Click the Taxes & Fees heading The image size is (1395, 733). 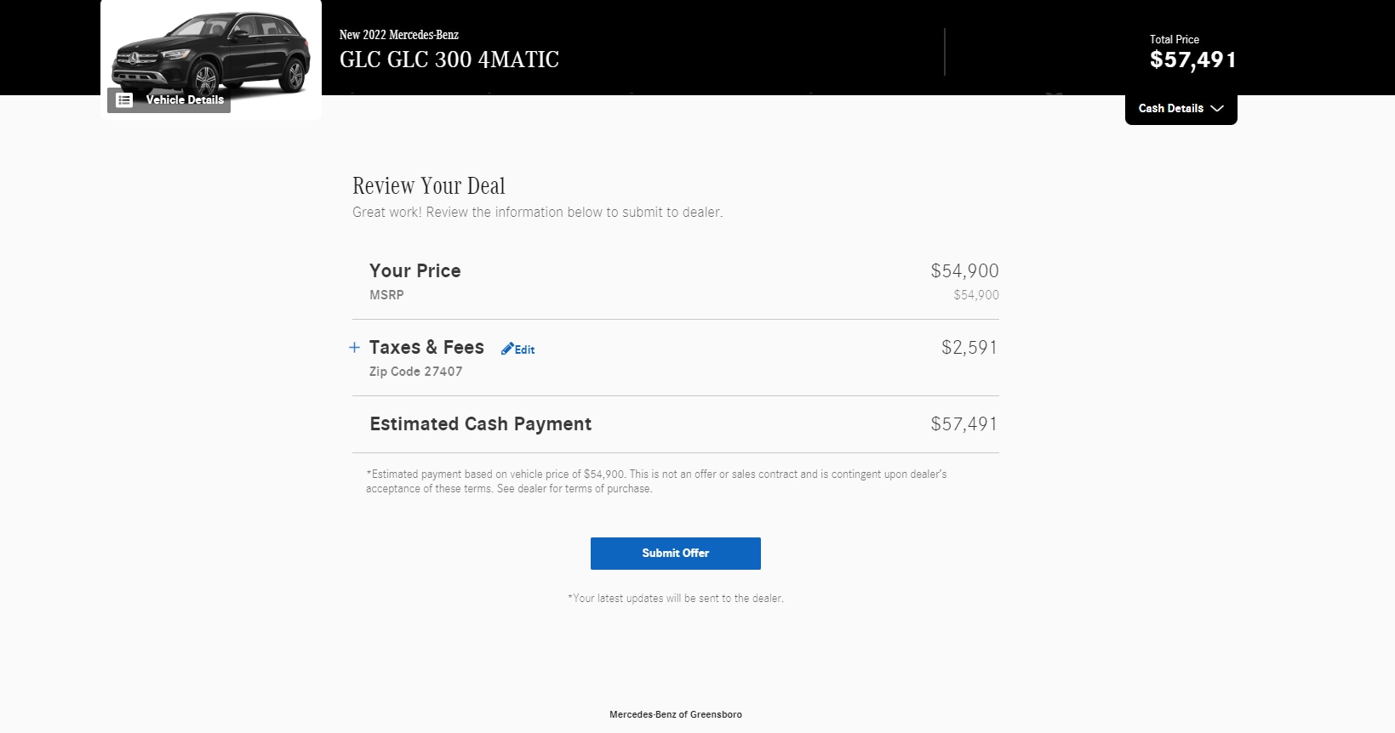(x=426, y=347)
